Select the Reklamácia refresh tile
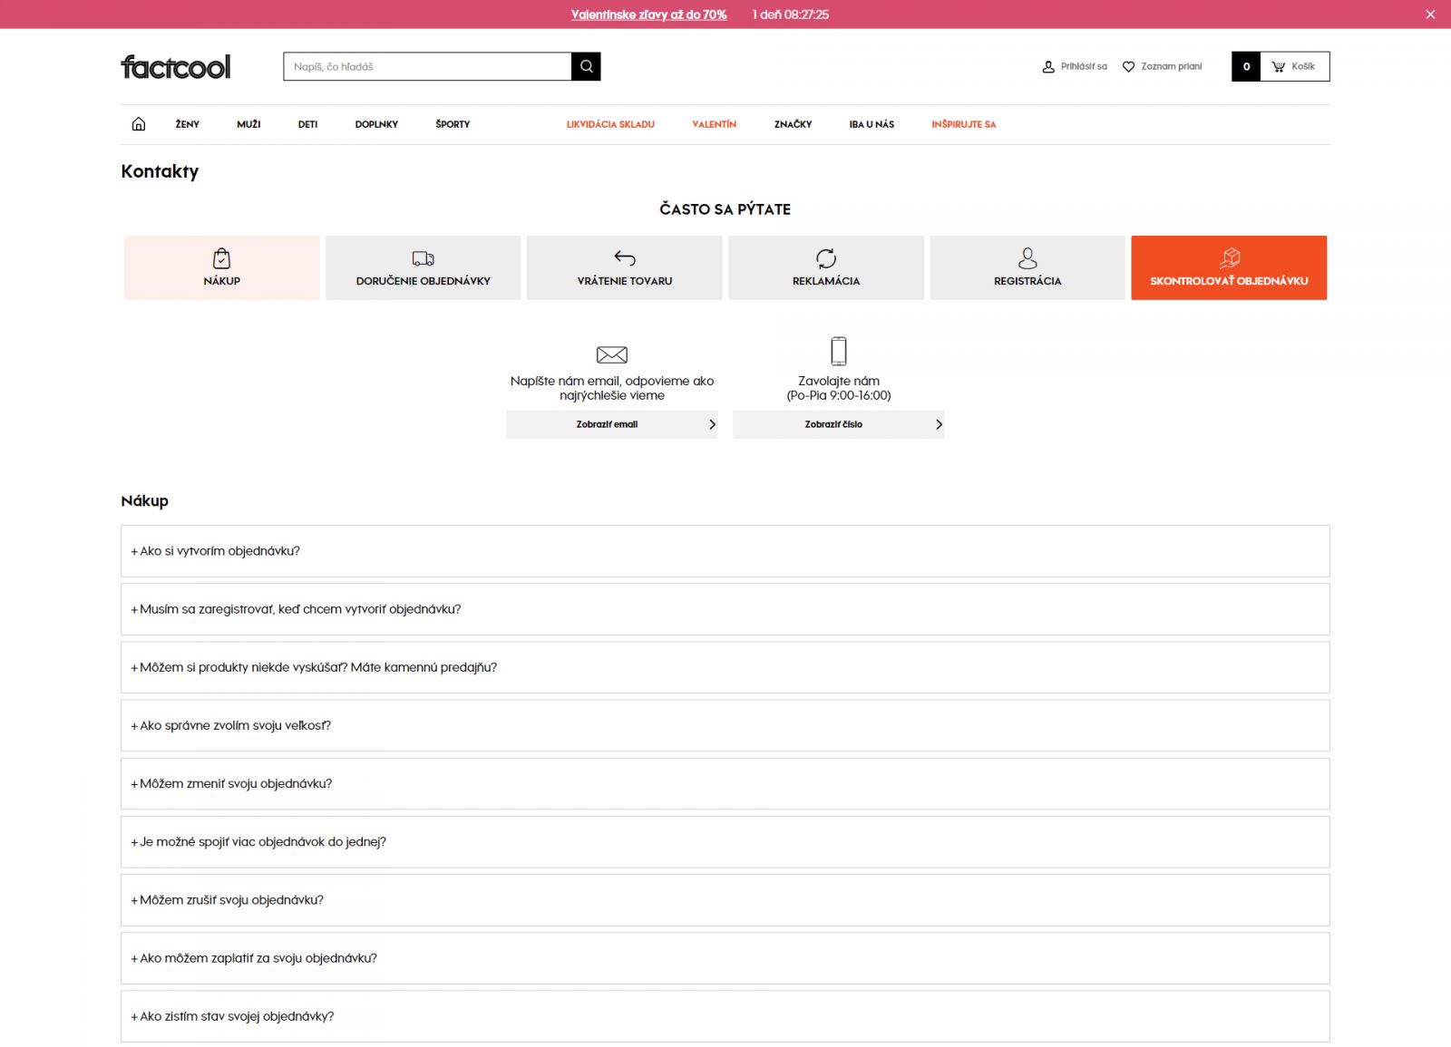The height and width of the screenshot is (1047, 1451). point(825,267)
